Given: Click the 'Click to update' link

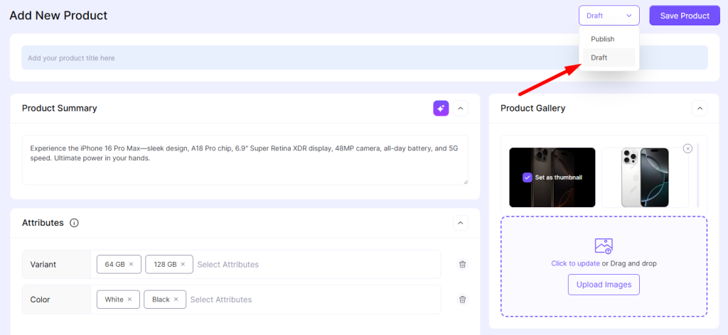Looking at the screenshot, I should tap(575, 263).
